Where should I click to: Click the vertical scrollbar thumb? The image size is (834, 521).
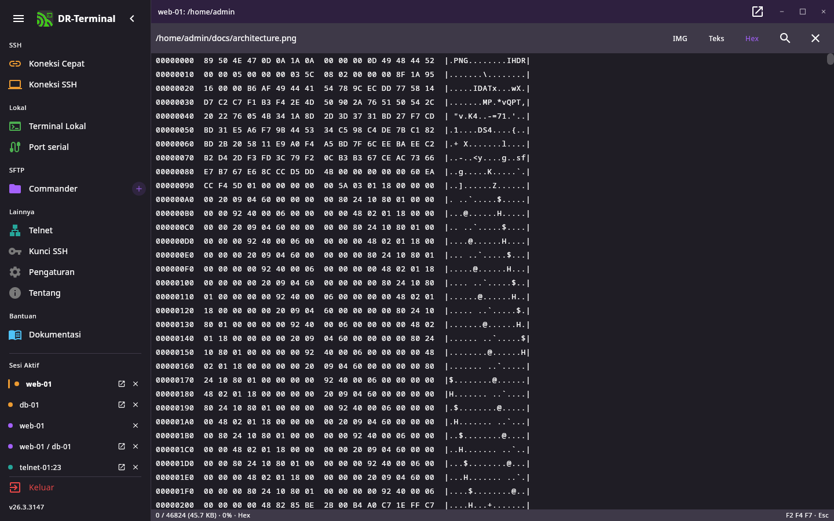point(831,59)
